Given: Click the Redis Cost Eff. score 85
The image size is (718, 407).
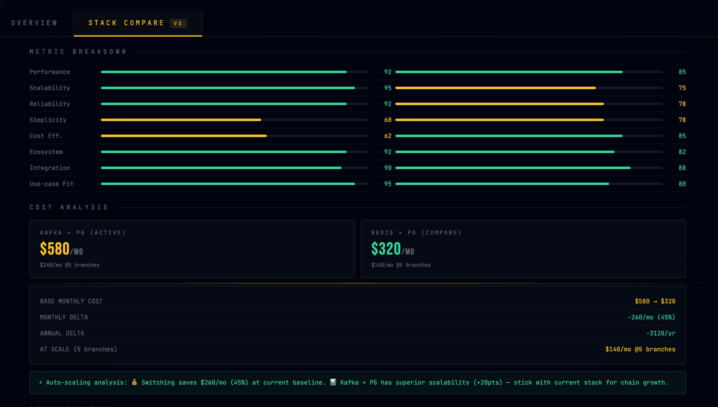Looking at the screenshot, I should tap(682, 136).
